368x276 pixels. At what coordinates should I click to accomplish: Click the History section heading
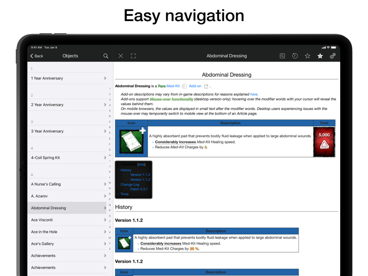point(124,207)
